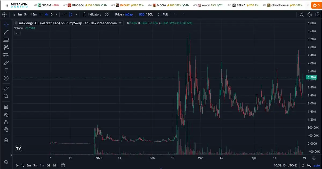Select the brush drawing tool

(6, 63)
